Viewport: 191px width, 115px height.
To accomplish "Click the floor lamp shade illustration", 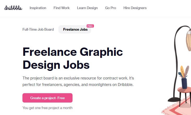I will tap(189, 40).
